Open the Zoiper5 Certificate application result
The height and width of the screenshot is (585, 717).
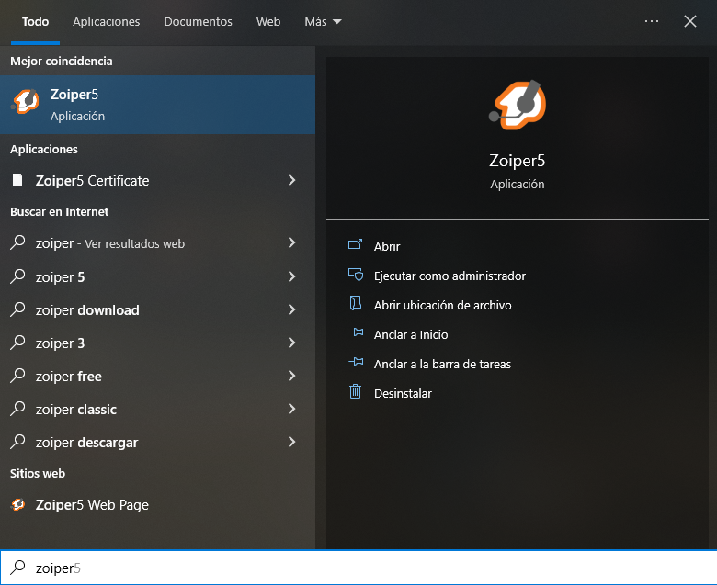(x=157, y=180)
